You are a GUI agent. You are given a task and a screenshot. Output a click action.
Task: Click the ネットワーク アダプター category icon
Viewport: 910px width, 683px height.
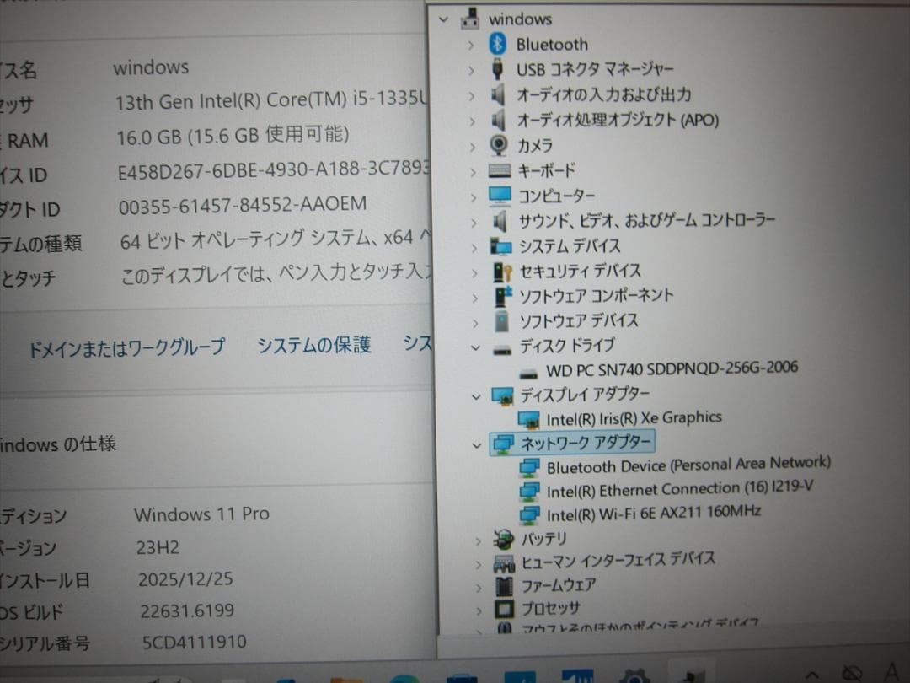coord(503,444)
